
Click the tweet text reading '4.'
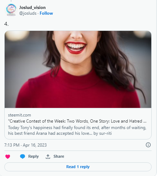tap(6, 24)
